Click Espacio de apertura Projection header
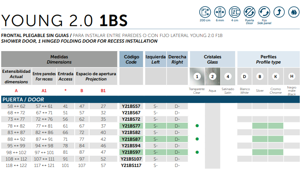Screen dimensions: 301x169 click(96, 76)
